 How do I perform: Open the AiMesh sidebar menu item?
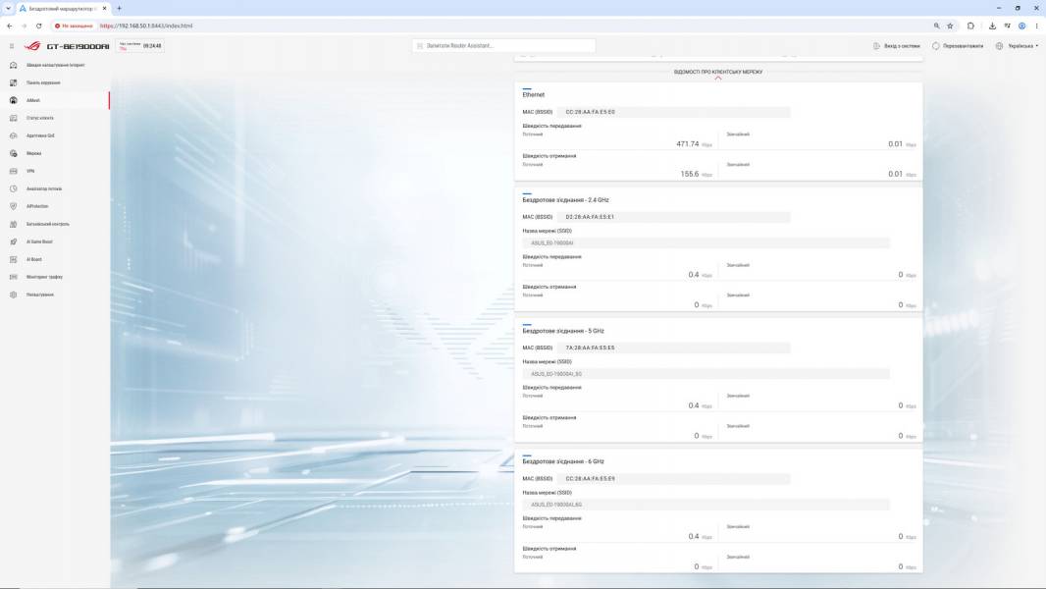(55, 100)
